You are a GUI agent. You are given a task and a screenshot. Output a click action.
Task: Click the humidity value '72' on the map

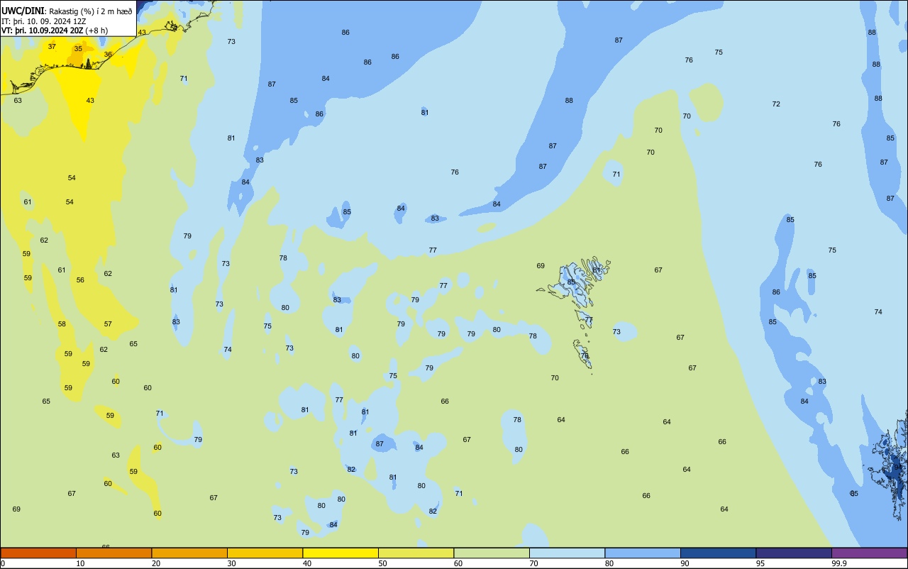point(776,104)
